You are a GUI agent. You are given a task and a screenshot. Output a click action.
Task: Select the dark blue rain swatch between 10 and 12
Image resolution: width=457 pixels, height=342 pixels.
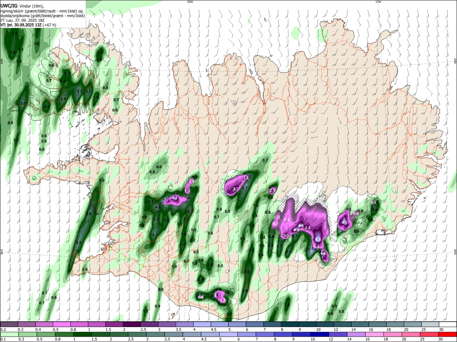(319, 334)
